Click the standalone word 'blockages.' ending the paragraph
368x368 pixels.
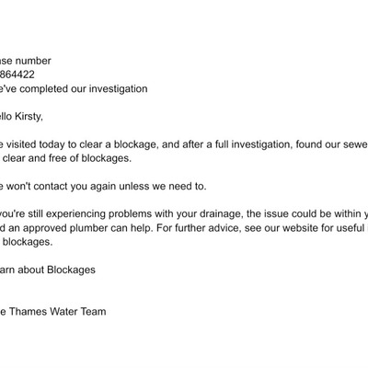click(x=28, y=242)
